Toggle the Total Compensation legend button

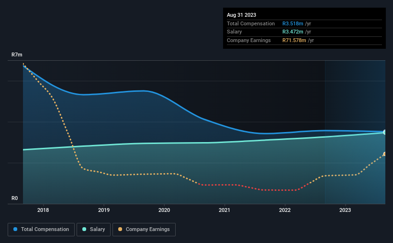(x=41, y=230)
